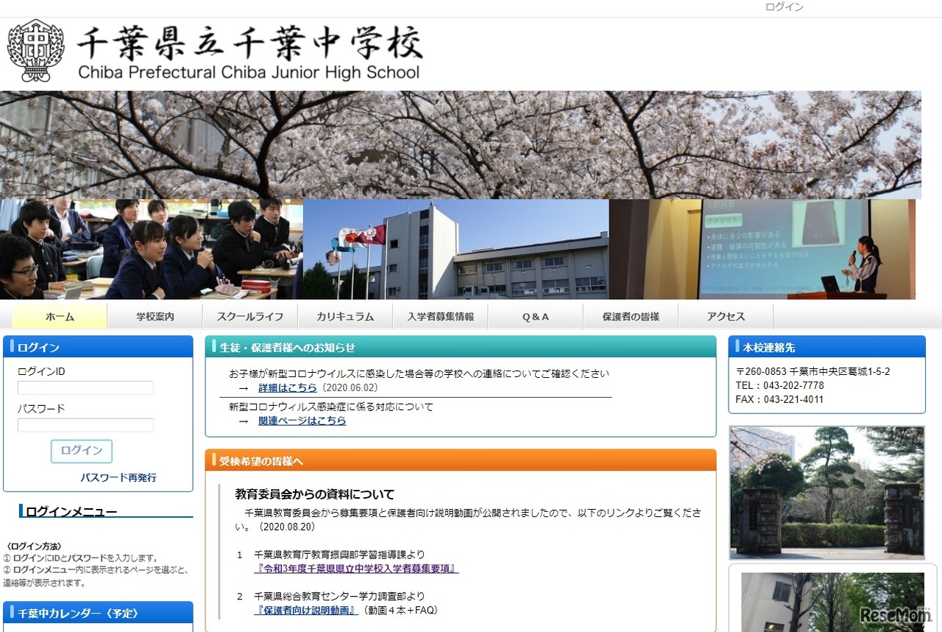Open the 関連ページはこちら link
Screen dimensions: 942x632
[302, 421]
